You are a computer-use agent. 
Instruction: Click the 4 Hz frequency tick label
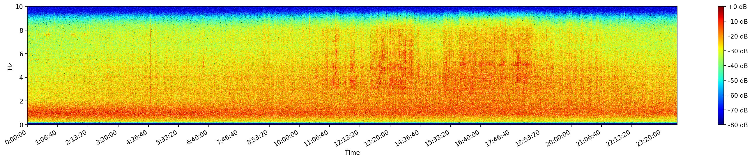click(22, 77)
